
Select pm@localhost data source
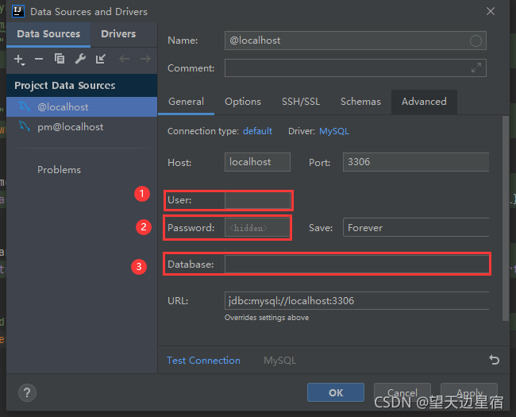point(82,127)
